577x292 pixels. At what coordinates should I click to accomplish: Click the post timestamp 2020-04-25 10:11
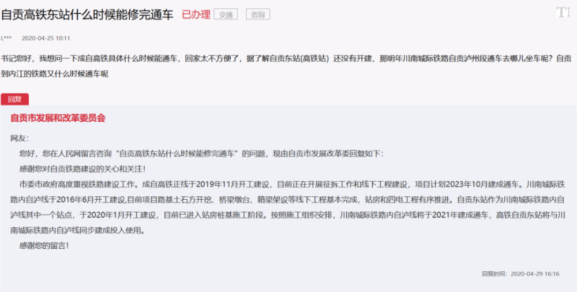tap(46, 39)
